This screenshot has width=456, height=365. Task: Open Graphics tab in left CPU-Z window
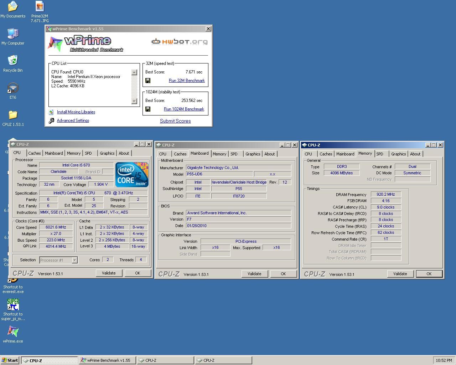point(107,153)
